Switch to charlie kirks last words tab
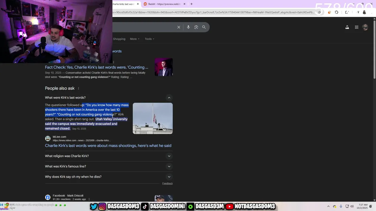 point(123,4)
